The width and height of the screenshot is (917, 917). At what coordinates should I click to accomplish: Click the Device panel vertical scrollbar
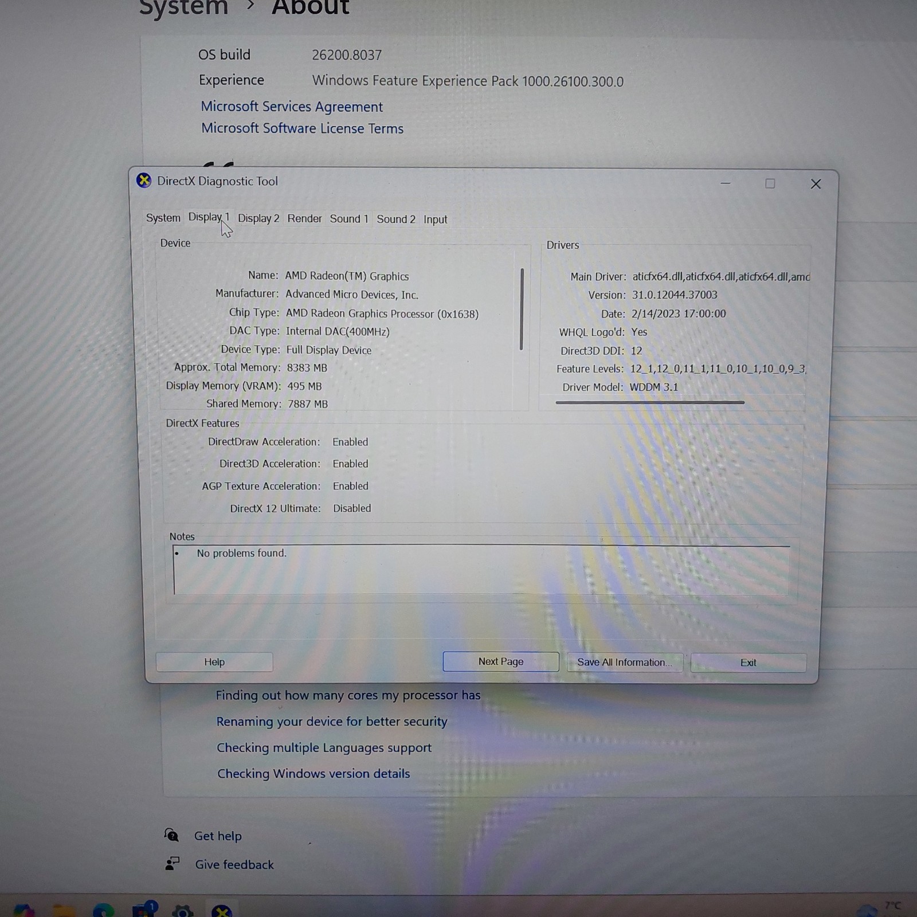click(x=522, y=308)
